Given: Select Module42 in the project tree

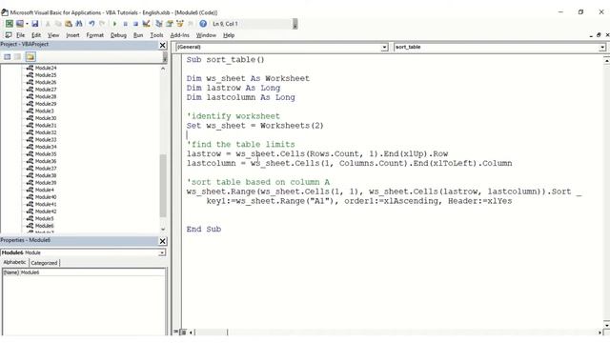Looking at the screenshot, I should coord(46,212).
